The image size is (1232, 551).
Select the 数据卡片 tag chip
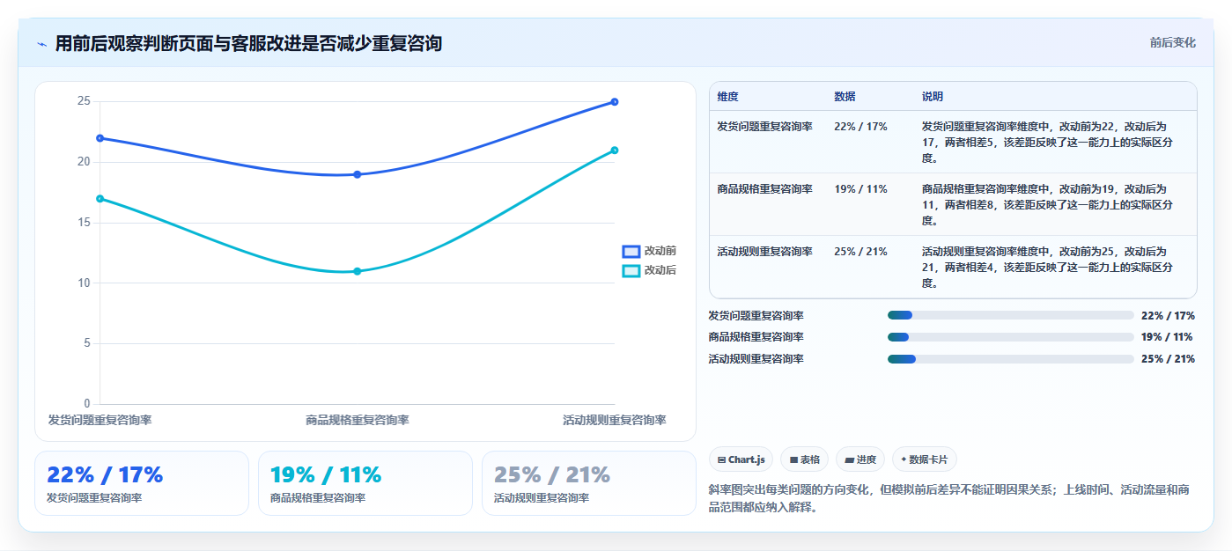pos(924,459)
